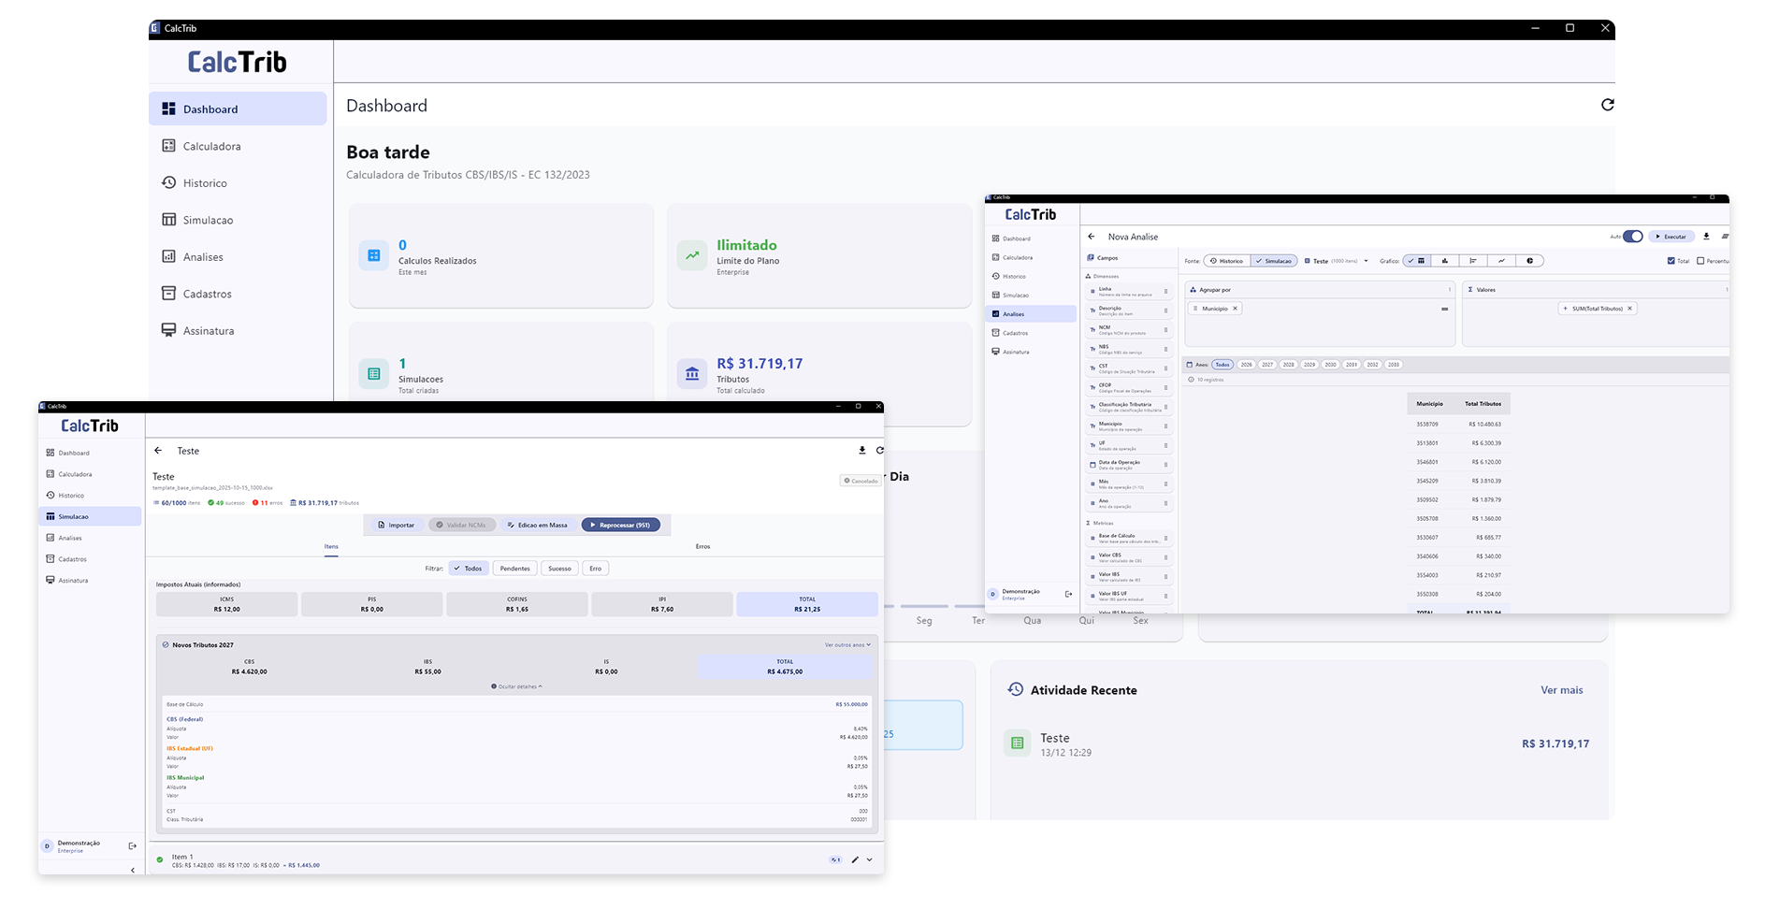Select the Todos years filter chip

(x=1222, y=365)
